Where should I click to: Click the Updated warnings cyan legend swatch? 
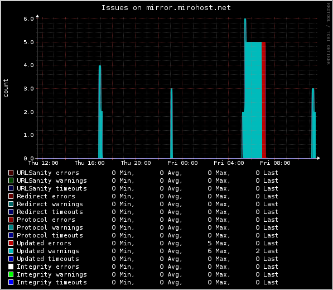click(x=11, y=251)
